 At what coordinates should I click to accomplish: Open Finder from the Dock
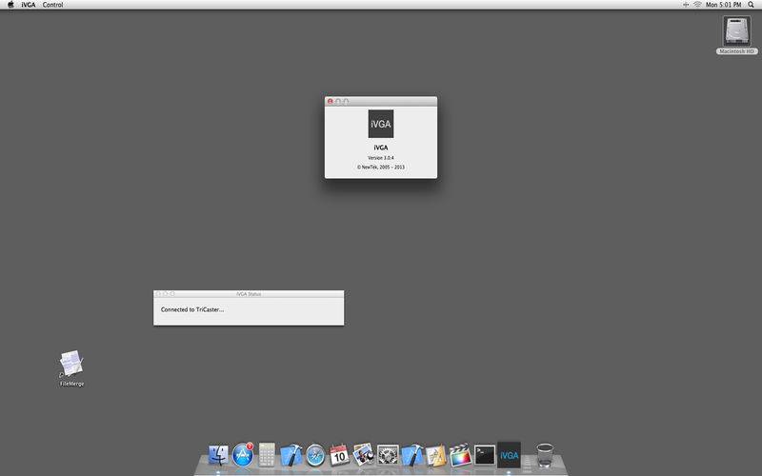point(218,456)
